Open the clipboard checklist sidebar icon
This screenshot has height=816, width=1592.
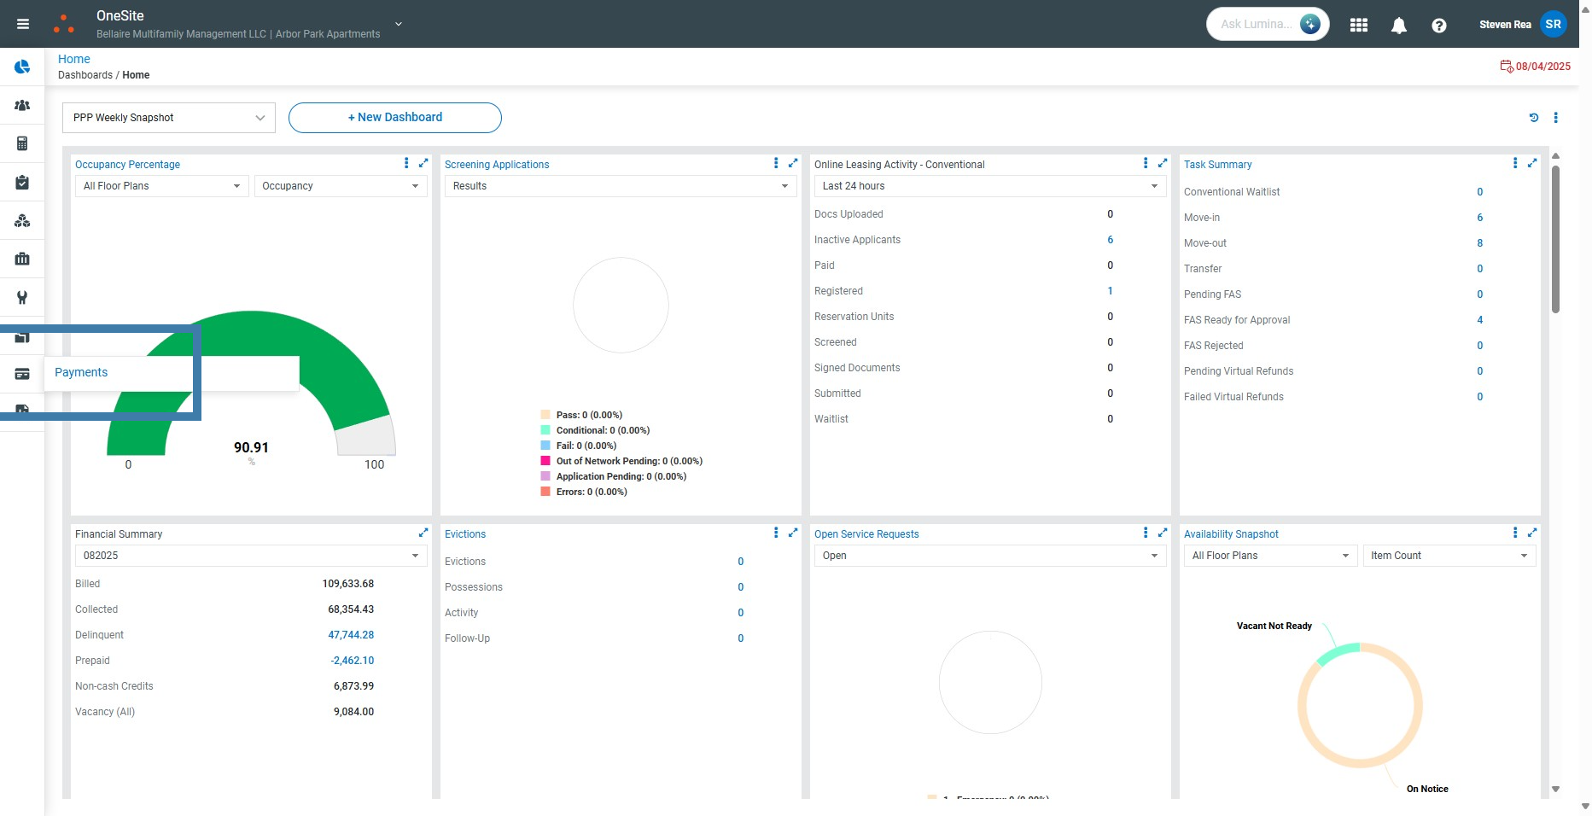[x=22, y=182]
